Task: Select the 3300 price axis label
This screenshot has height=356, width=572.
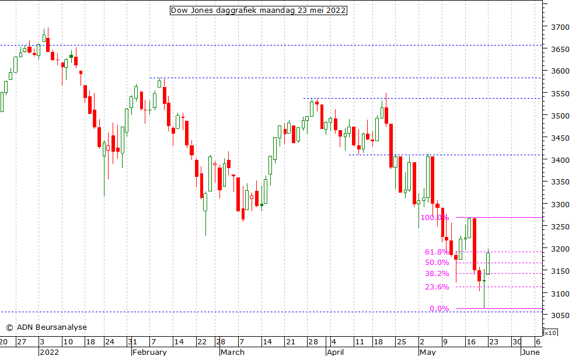Action: (x=560, y=205)
